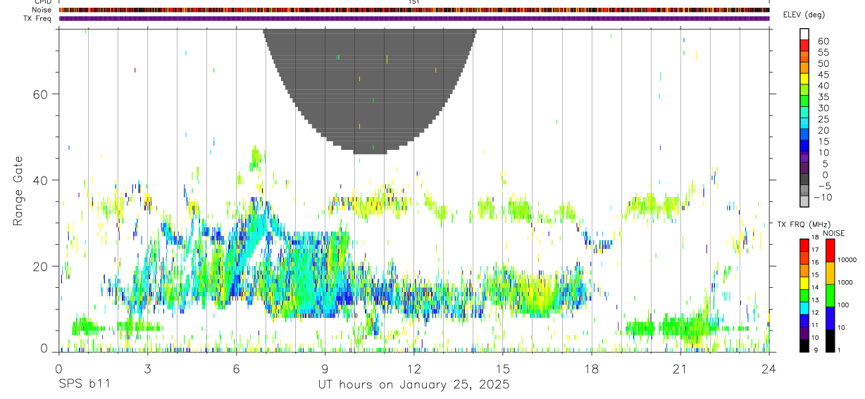This screenshot has height=399, width=865.
Task: Click the multicolored Noise strip above plot
Action: click(x=414, y=10)
